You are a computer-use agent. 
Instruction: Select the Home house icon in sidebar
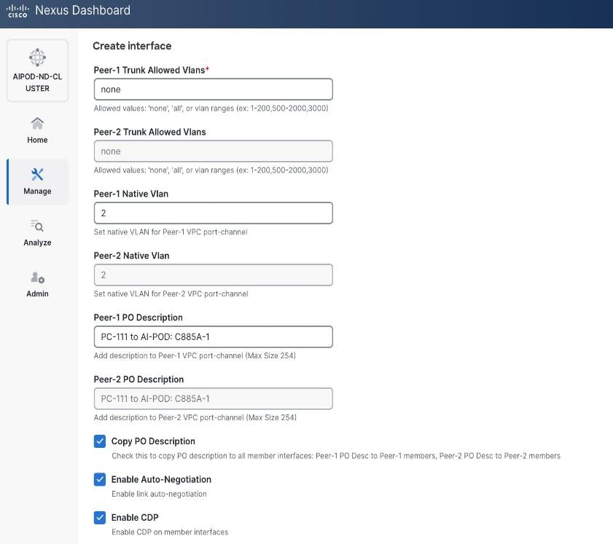(37, 124)
